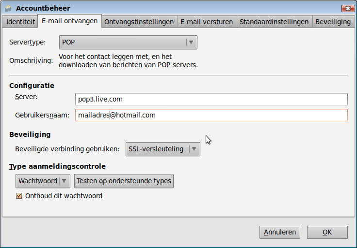The image size is (357, 248).
Task: Open the Ontvangstinstellingen tab
Action: (139, 22)
